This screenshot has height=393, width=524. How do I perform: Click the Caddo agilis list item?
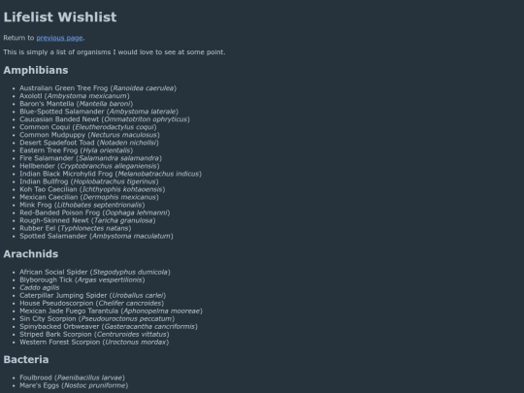pyautogui.click(x=40, y=288)
